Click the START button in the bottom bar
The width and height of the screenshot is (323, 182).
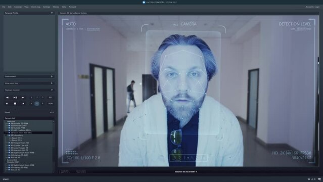[x=6, y=179]
